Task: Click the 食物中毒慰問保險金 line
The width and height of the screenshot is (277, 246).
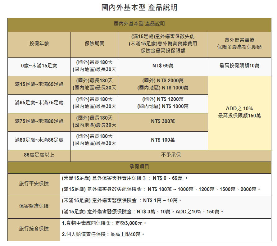Action: click(104, 223)
